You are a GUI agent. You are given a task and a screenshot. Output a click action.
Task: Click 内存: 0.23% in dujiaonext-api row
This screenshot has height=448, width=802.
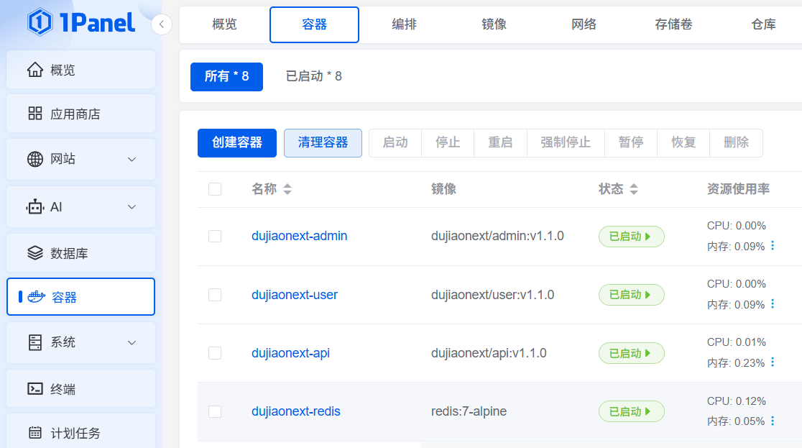click(x=735, y=363)
